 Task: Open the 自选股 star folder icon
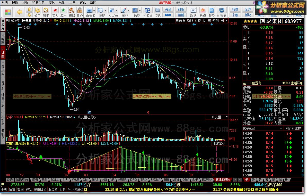[x=89, y=10]
